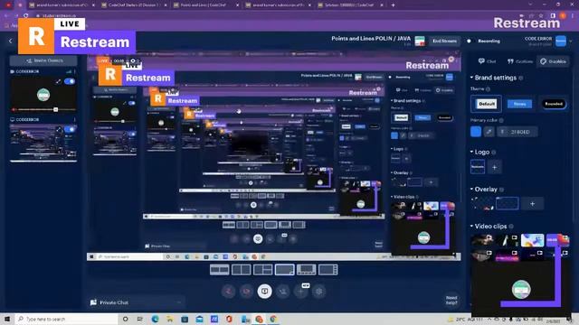Viewport: 579px width, 325px height.
Task: Open Private Chat panel
Action: [x=137, y=302]
